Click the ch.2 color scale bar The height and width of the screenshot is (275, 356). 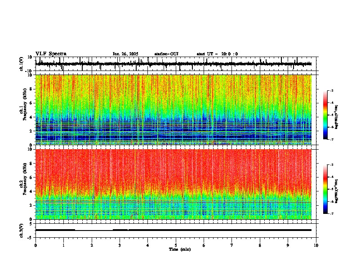325,189
